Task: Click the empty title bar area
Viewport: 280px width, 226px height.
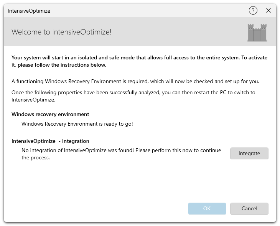Action: coord(146,11)
